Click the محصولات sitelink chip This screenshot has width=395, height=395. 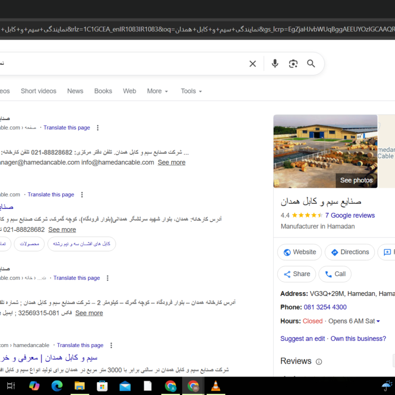[x=29, y=244]
